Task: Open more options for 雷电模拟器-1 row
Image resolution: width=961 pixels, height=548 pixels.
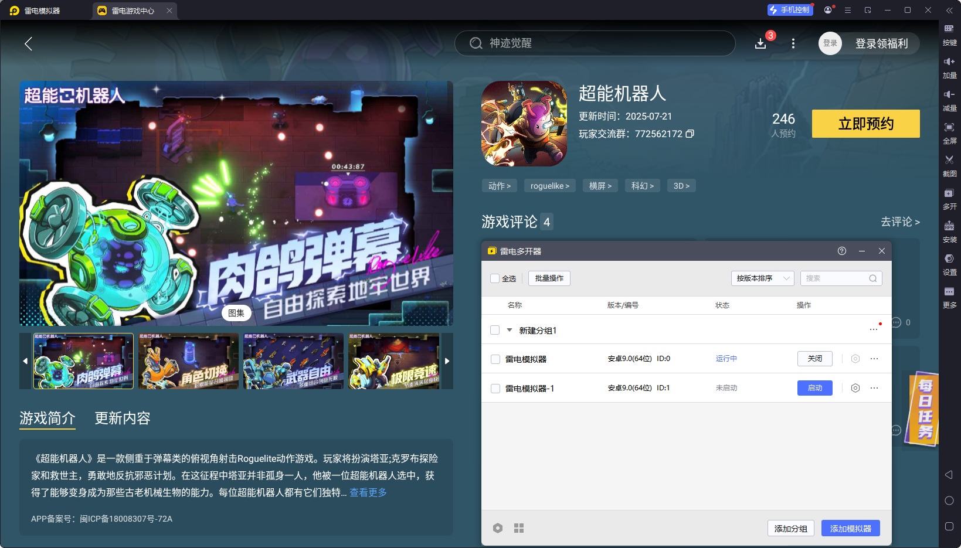Action: 874,388
